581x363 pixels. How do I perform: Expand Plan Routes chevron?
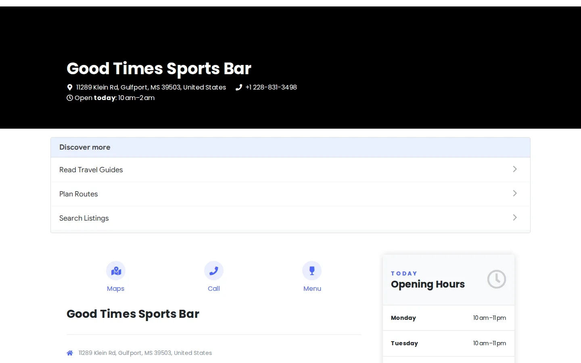coord(515,193)
